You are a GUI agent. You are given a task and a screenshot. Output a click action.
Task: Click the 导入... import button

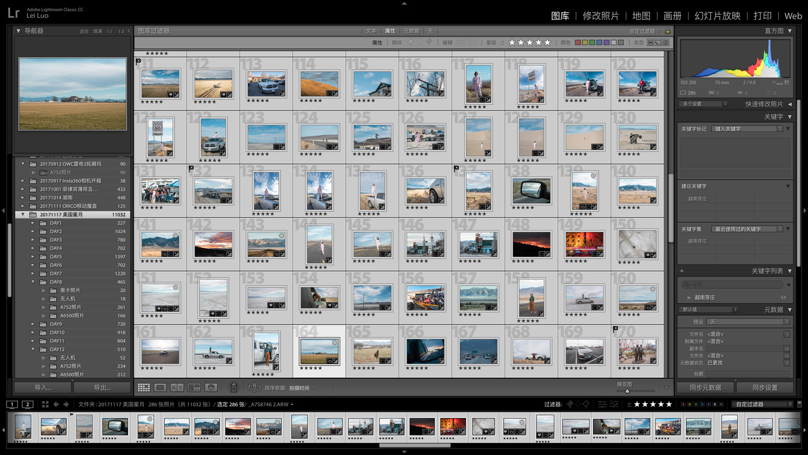point(43,388)
